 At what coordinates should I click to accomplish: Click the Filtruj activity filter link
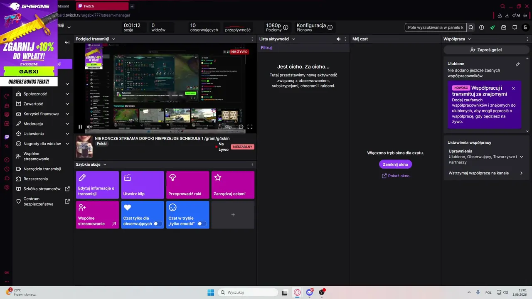point(266,48)
